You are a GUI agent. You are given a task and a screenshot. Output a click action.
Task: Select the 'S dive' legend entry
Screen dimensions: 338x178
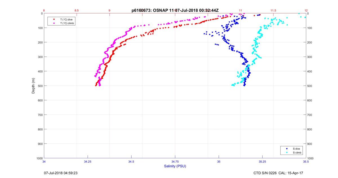[x=297, y=148]
